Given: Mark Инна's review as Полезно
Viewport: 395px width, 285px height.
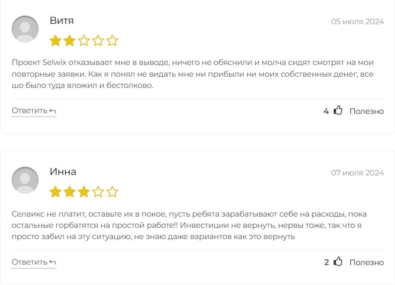Looking at the screenshot, I should [366, 262].
